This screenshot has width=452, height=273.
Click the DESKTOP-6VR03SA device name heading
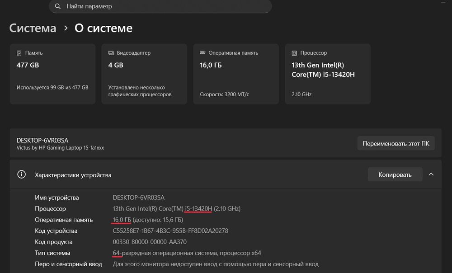click(42, 140)
